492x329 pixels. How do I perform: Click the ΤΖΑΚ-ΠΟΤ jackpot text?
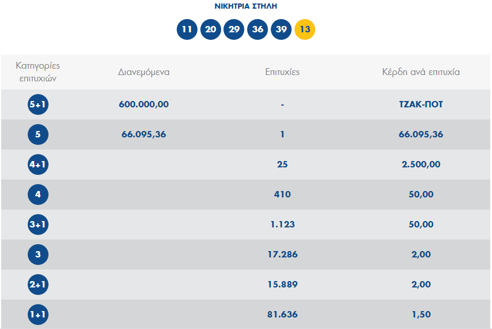(421, 104)
